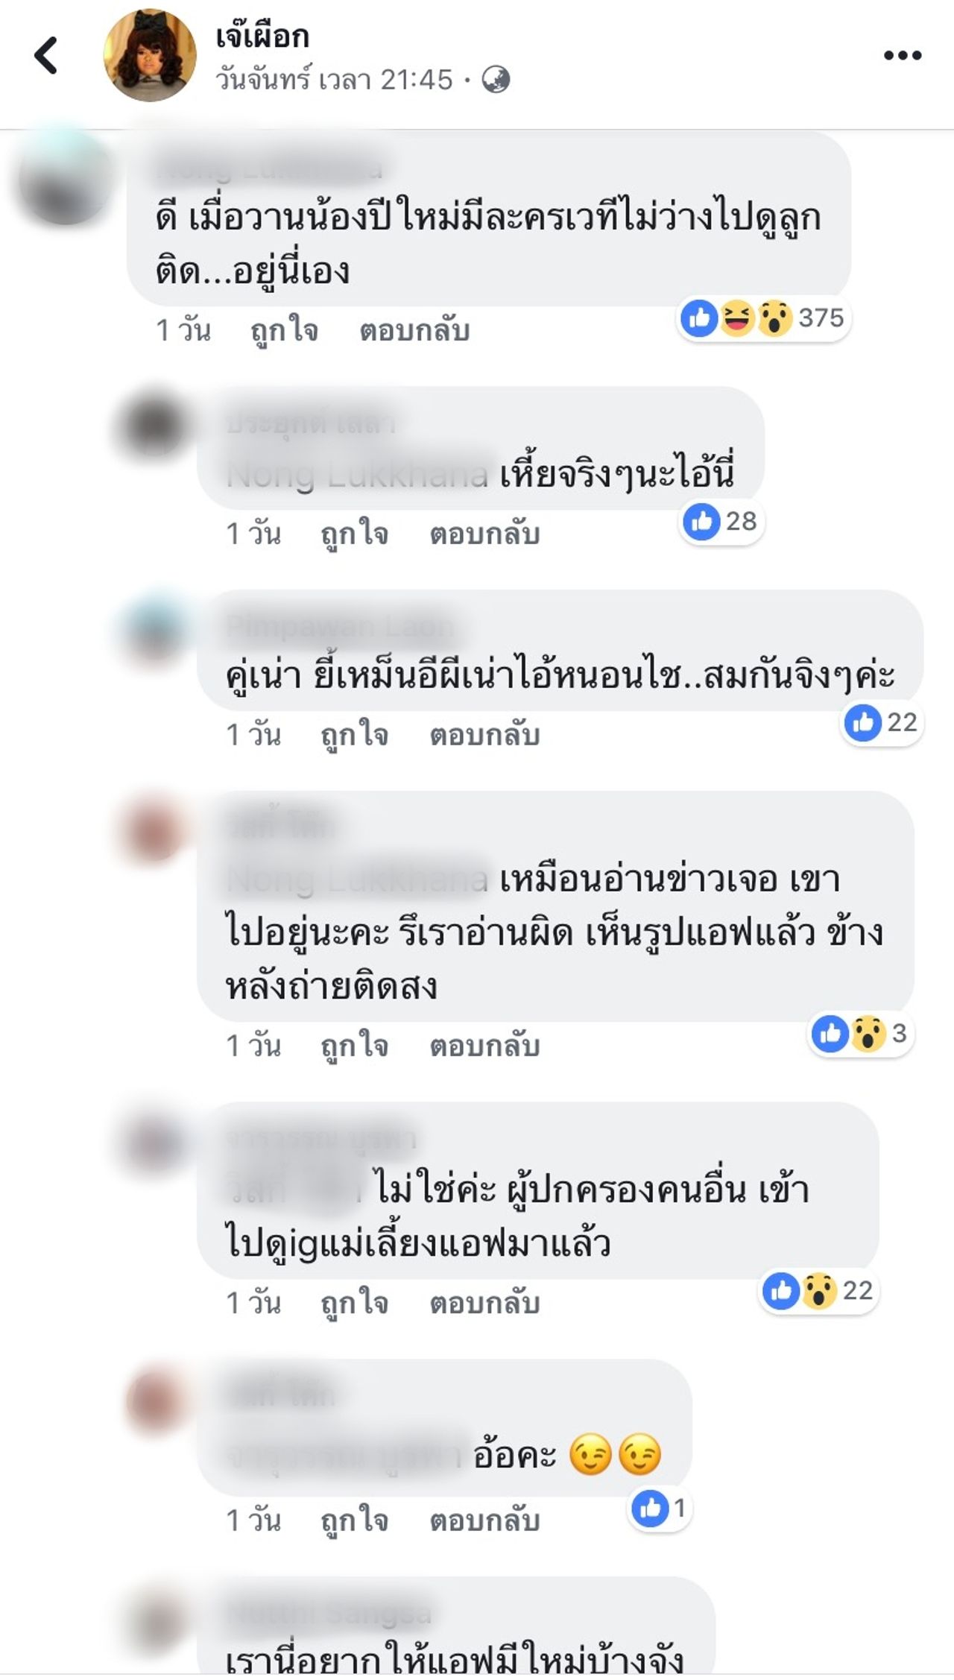Reply to the ไม่ใช่ค่ะ ผู้ปกครองคนอื่น comment
This screenshot has width=954, height=1680.
484,1303
